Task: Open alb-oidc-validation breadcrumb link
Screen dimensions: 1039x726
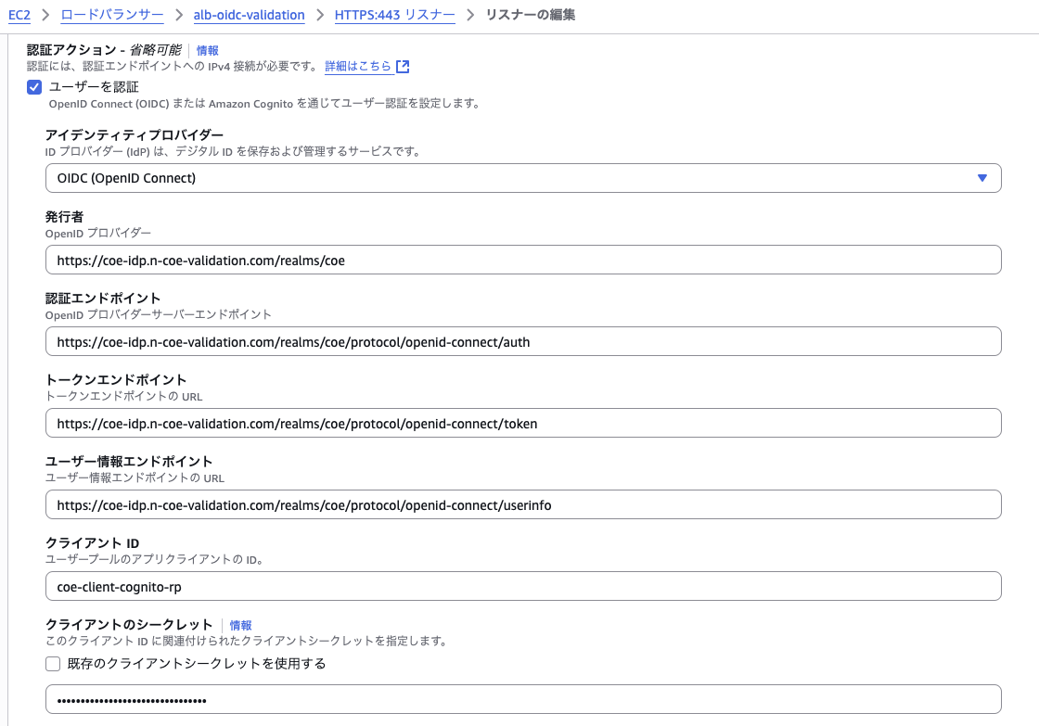Action: pos(249,15)
